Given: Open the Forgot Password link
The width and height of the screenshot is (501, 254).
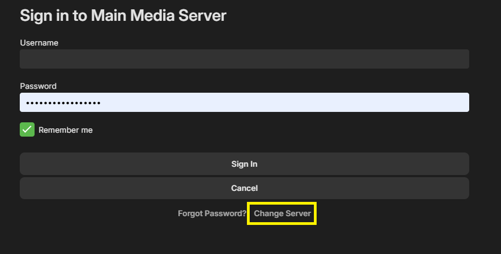Looking at the screenshot, I should (x=212, y=213).
